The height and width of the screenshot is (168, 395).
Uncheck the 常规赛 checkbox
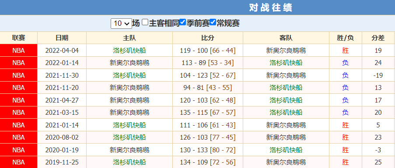(x=213, y=22)
